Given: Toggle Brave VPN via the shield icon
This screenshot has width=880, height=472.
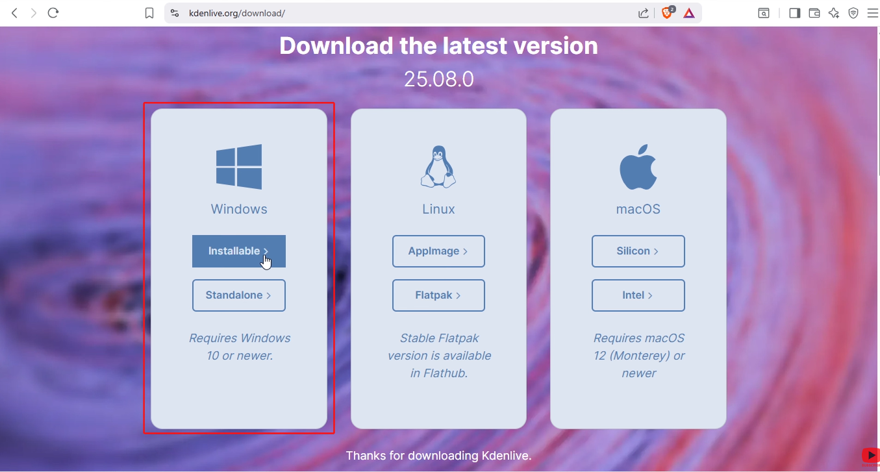Looking at the screenshot, I should click(853, 12).
